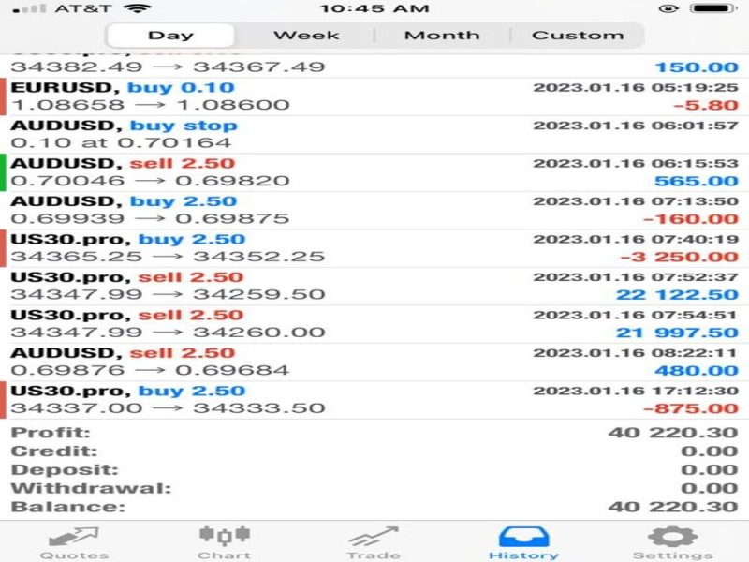Tap the 480.00 profit value
The image size is (749, 562).
click(x=697, y=370)
